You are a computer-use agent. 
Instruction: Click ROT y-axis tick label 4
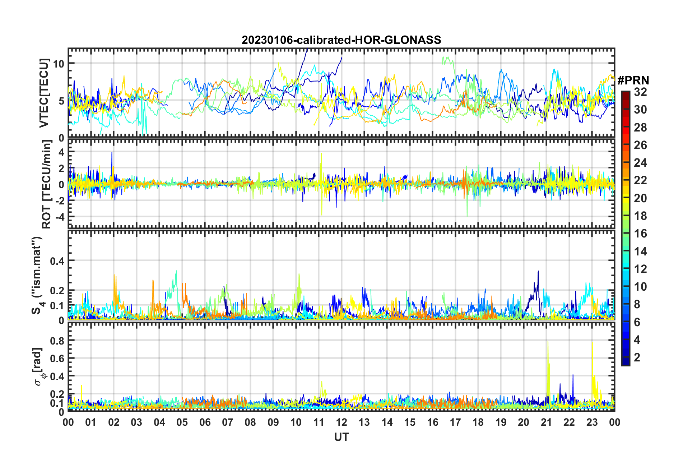(x=62, y=152)
